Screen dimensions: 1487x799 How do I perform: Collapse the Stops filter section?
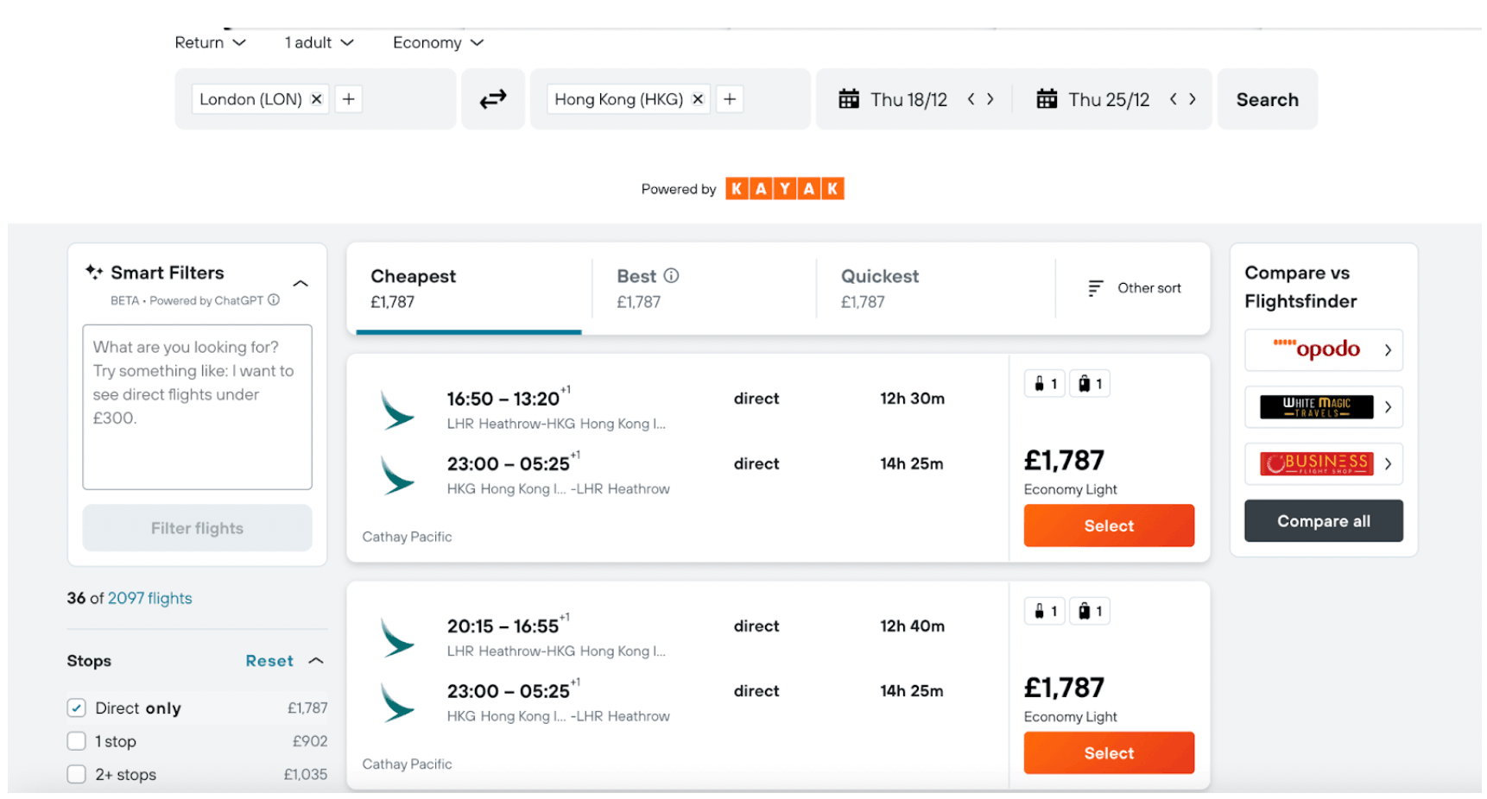coord(317,660)
